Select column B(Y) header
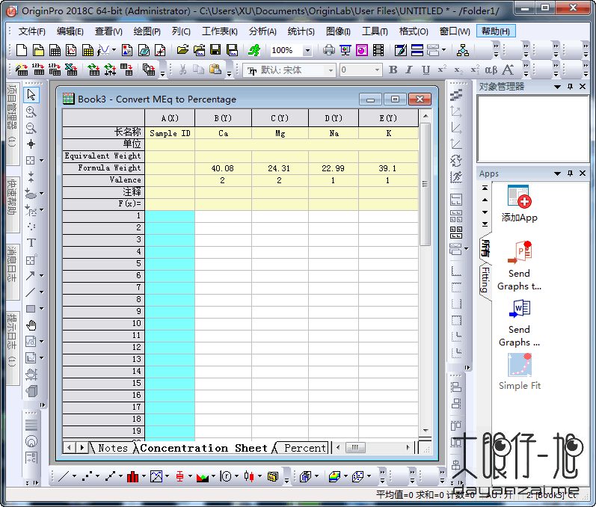This screenshot has height=507, width=596. 223,118
